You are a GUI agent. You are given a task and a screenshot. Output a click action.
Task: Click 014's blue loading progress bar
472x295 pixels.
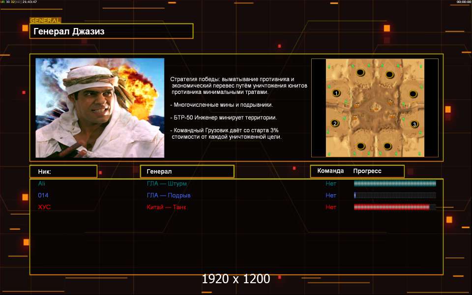tap(395, 195)
